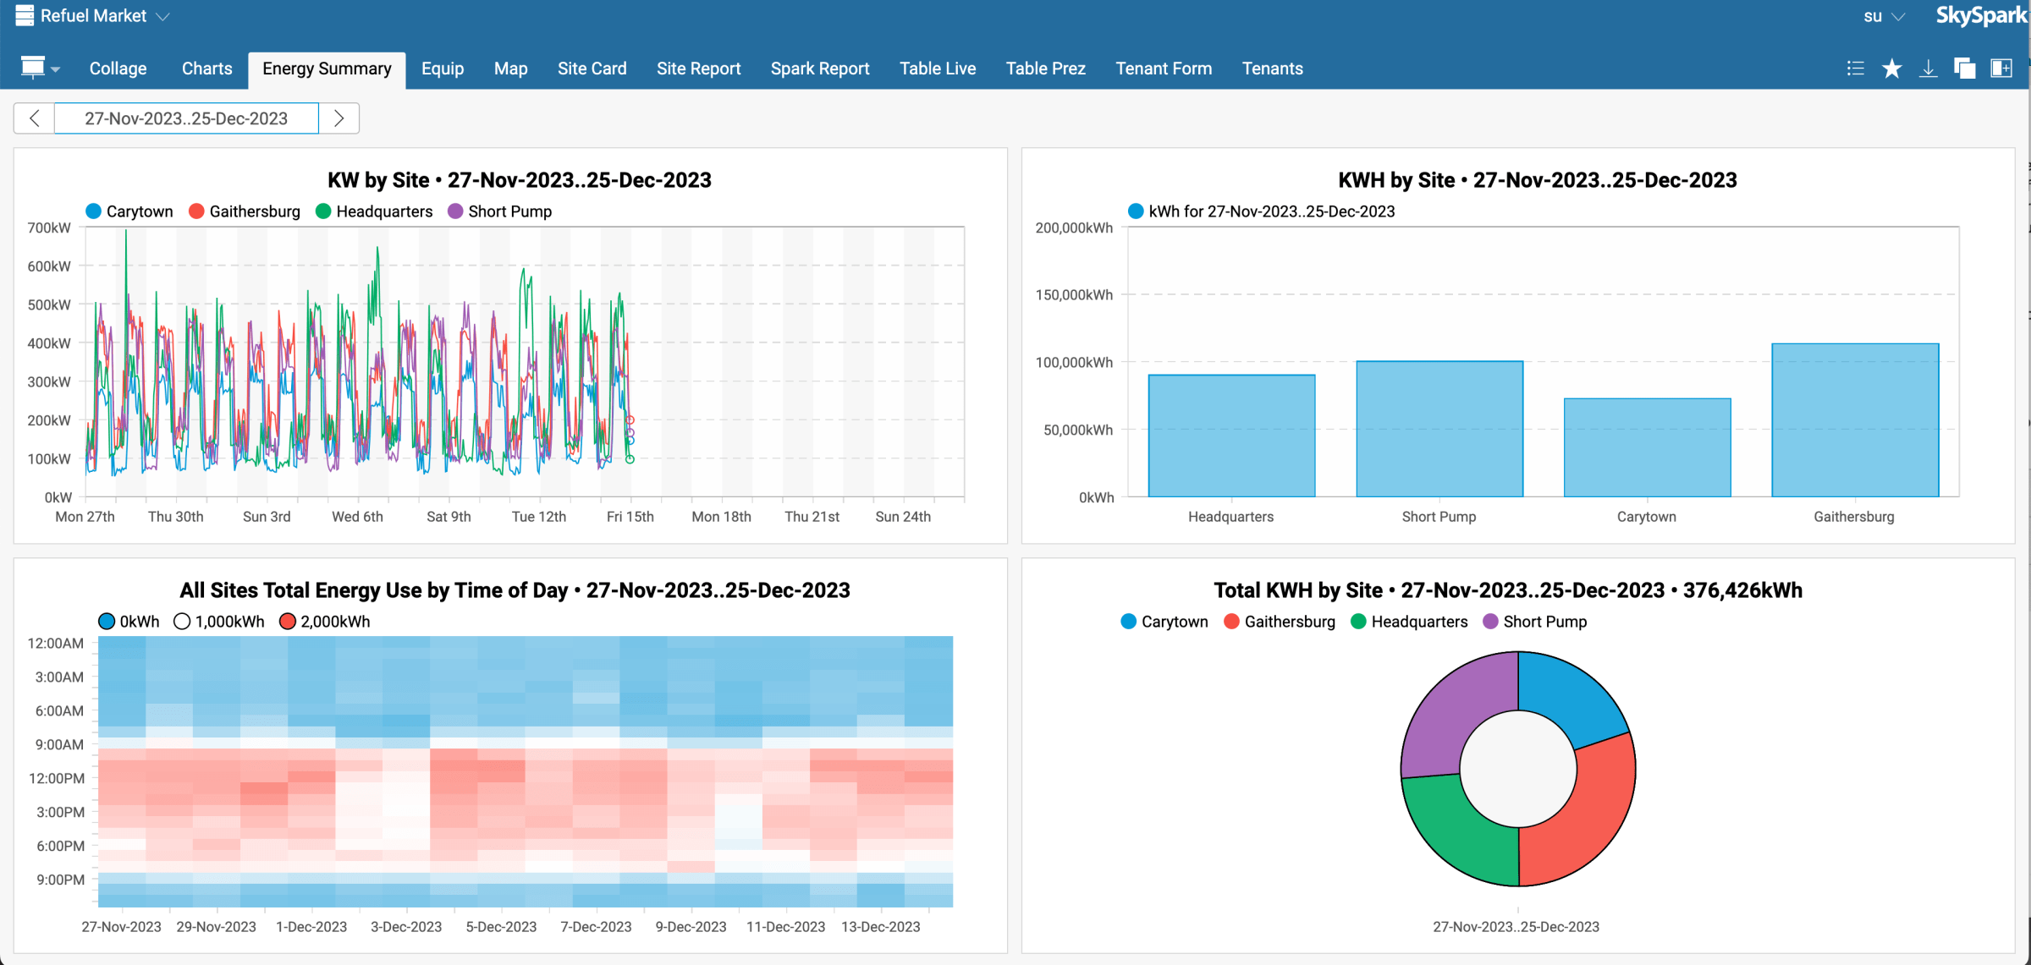Click the duplicate windows icon

1964,69
